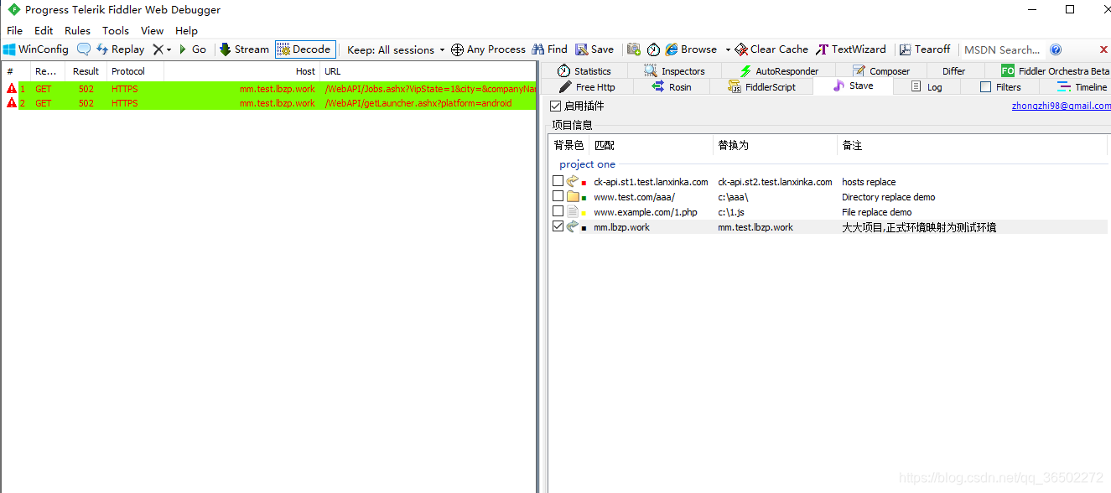This screenshot has width=1111, height=493.
Task: Click the Save toolbar icon
Action: tap(594, 49)
